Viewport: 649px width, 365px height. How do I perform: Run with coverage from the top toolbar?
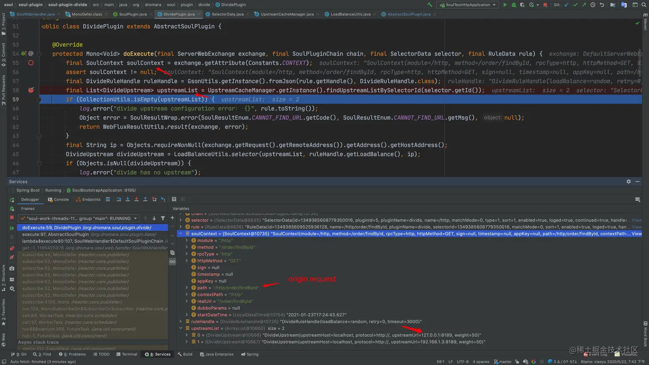(x=522, y=5)
